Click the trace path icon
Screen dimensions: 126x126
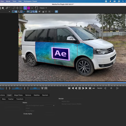[x=46, y=12]
